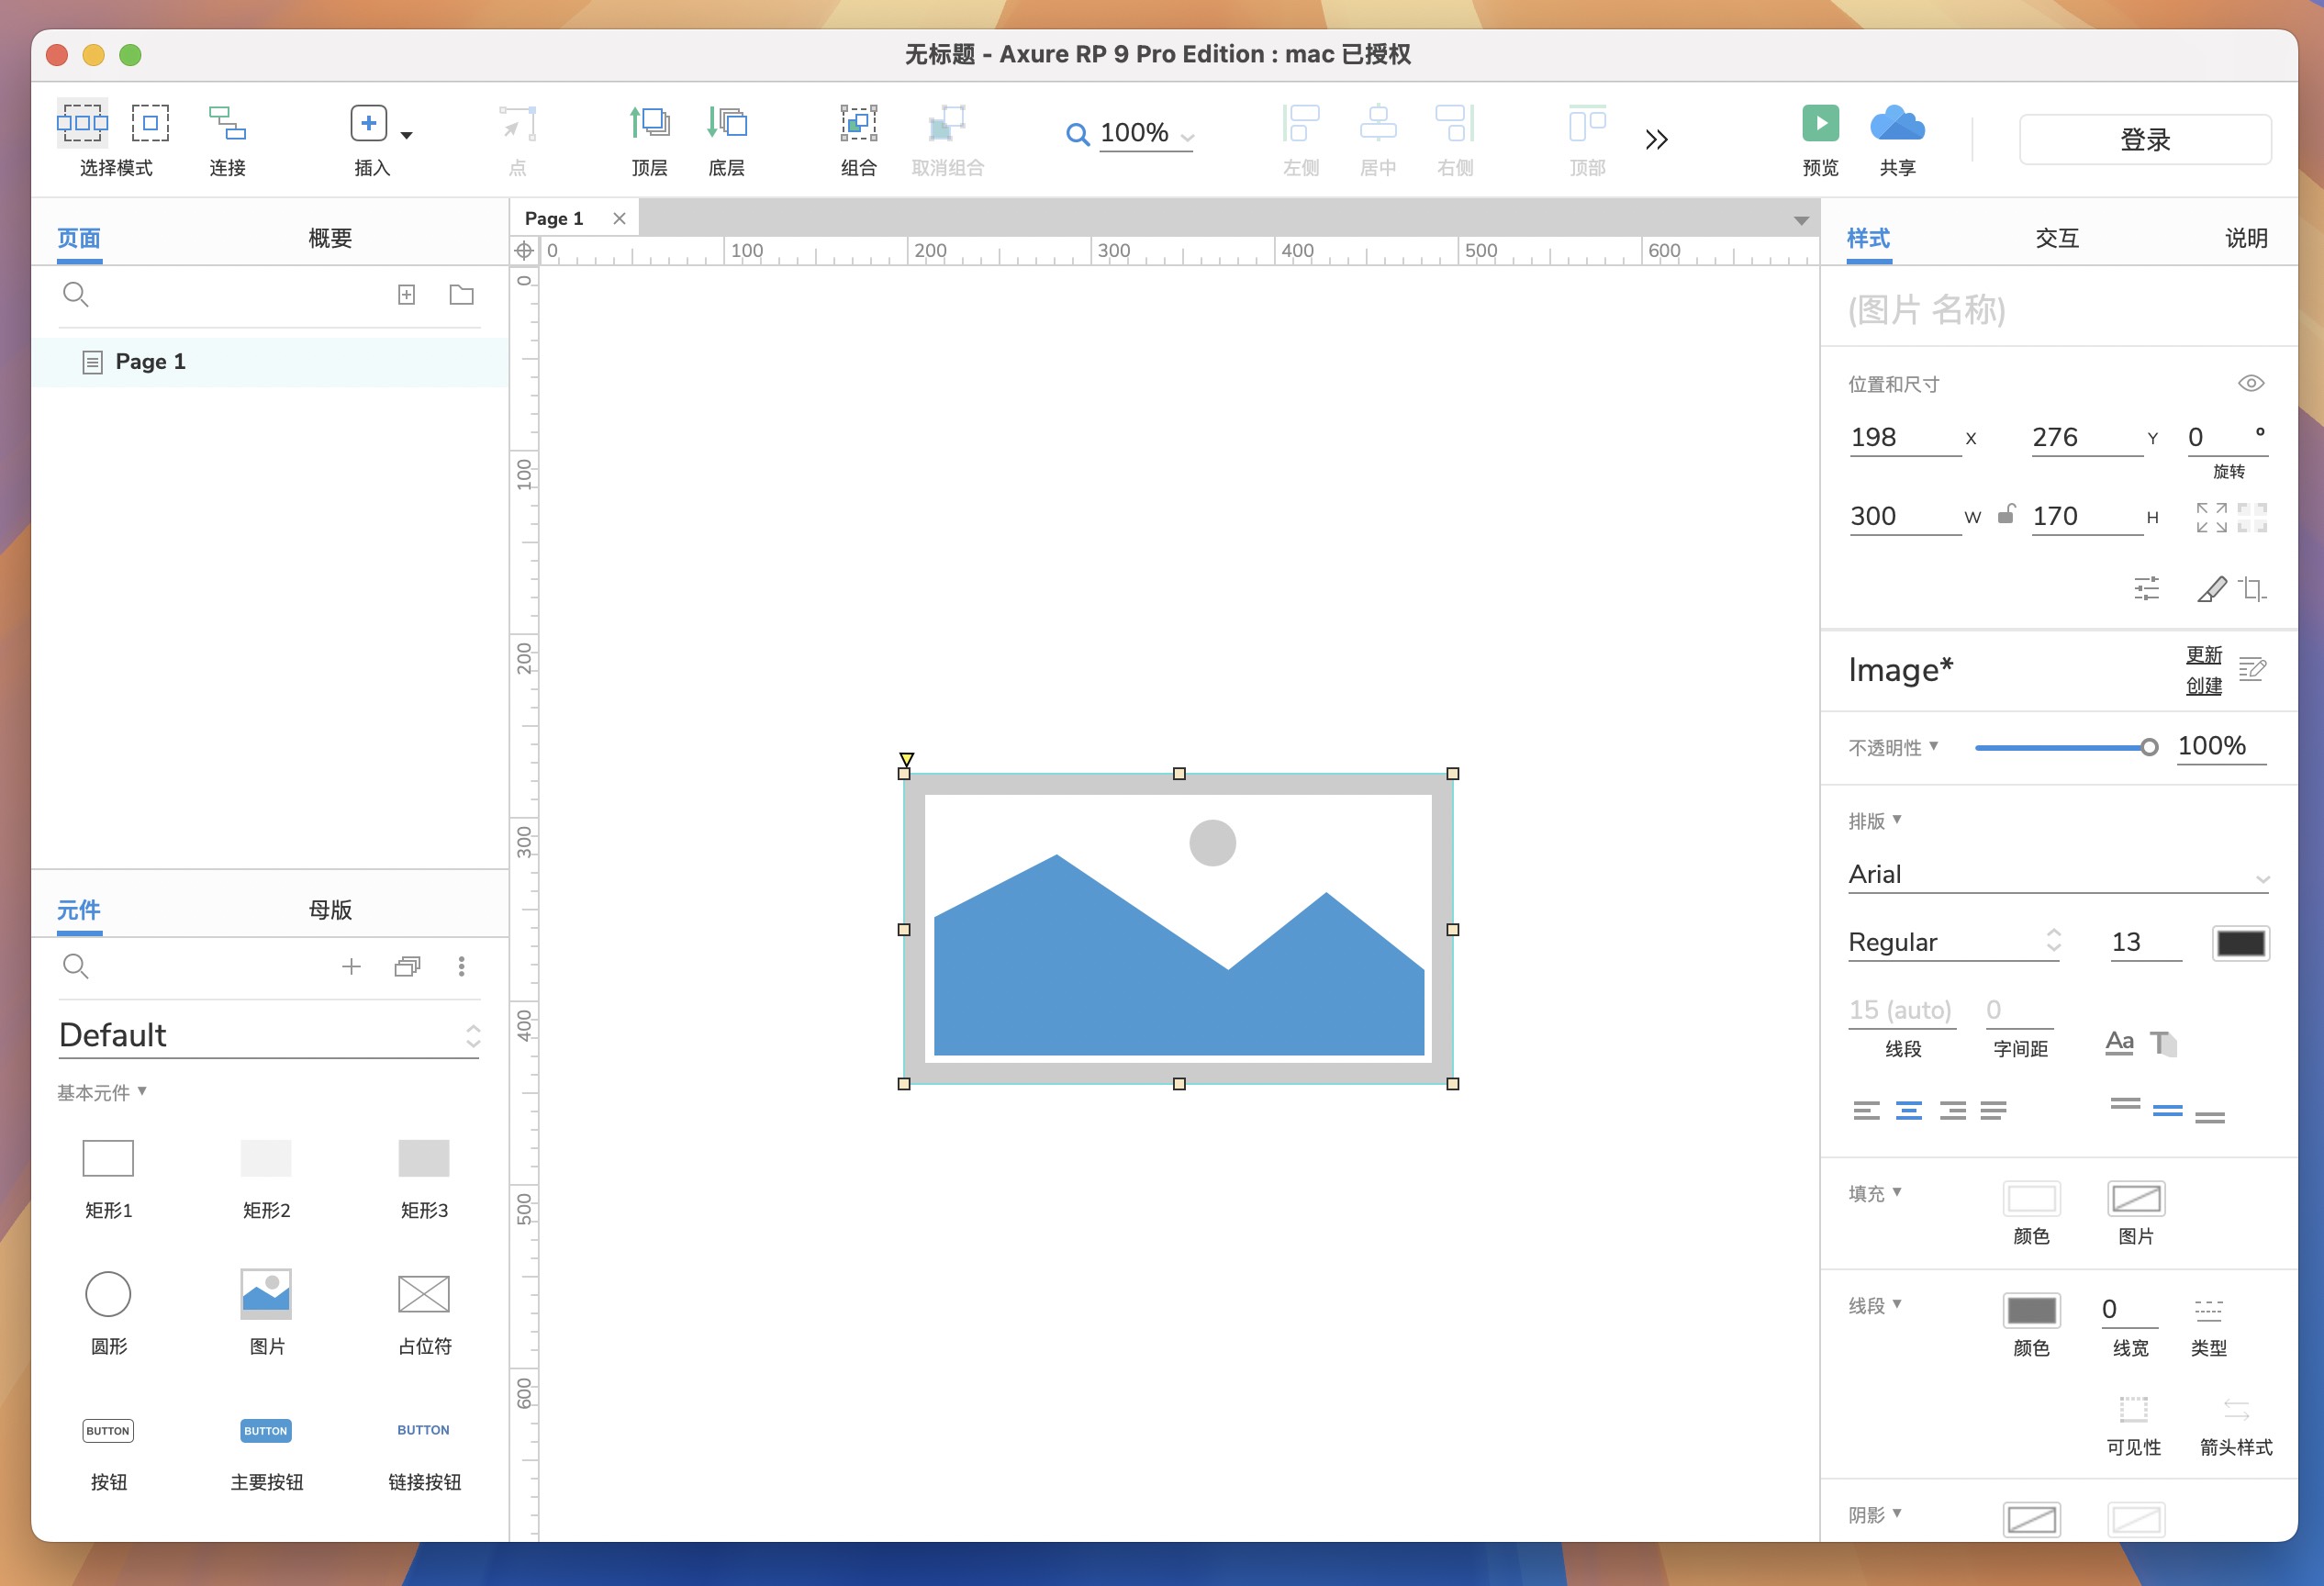This screenshot has width=2324, height=1586.
Task: Close the Page 1 canvas tab
Action: coord(620,218)
